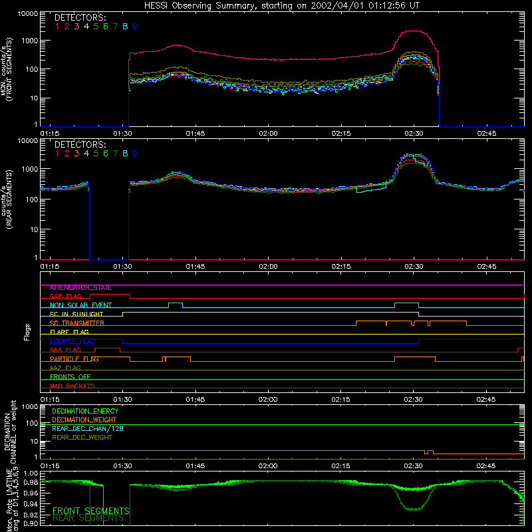Click REAR SEGMENTS legend in the livetime plot
Viewport: 532px width, 532px height.
(88, 518)
